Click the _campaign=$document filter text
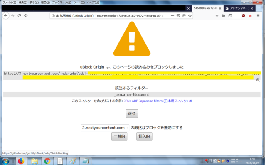The image size is (266, 165). pos(132,95)
